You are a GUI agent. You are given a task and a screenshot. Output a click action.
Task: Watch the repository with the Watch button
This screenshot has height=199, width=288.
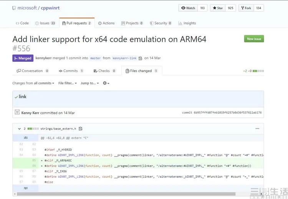(x=188, y=8)
